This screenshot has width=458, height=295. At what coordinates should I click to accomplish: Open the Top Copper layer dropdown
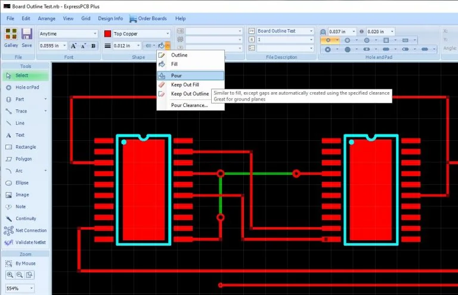coord(168,34)
